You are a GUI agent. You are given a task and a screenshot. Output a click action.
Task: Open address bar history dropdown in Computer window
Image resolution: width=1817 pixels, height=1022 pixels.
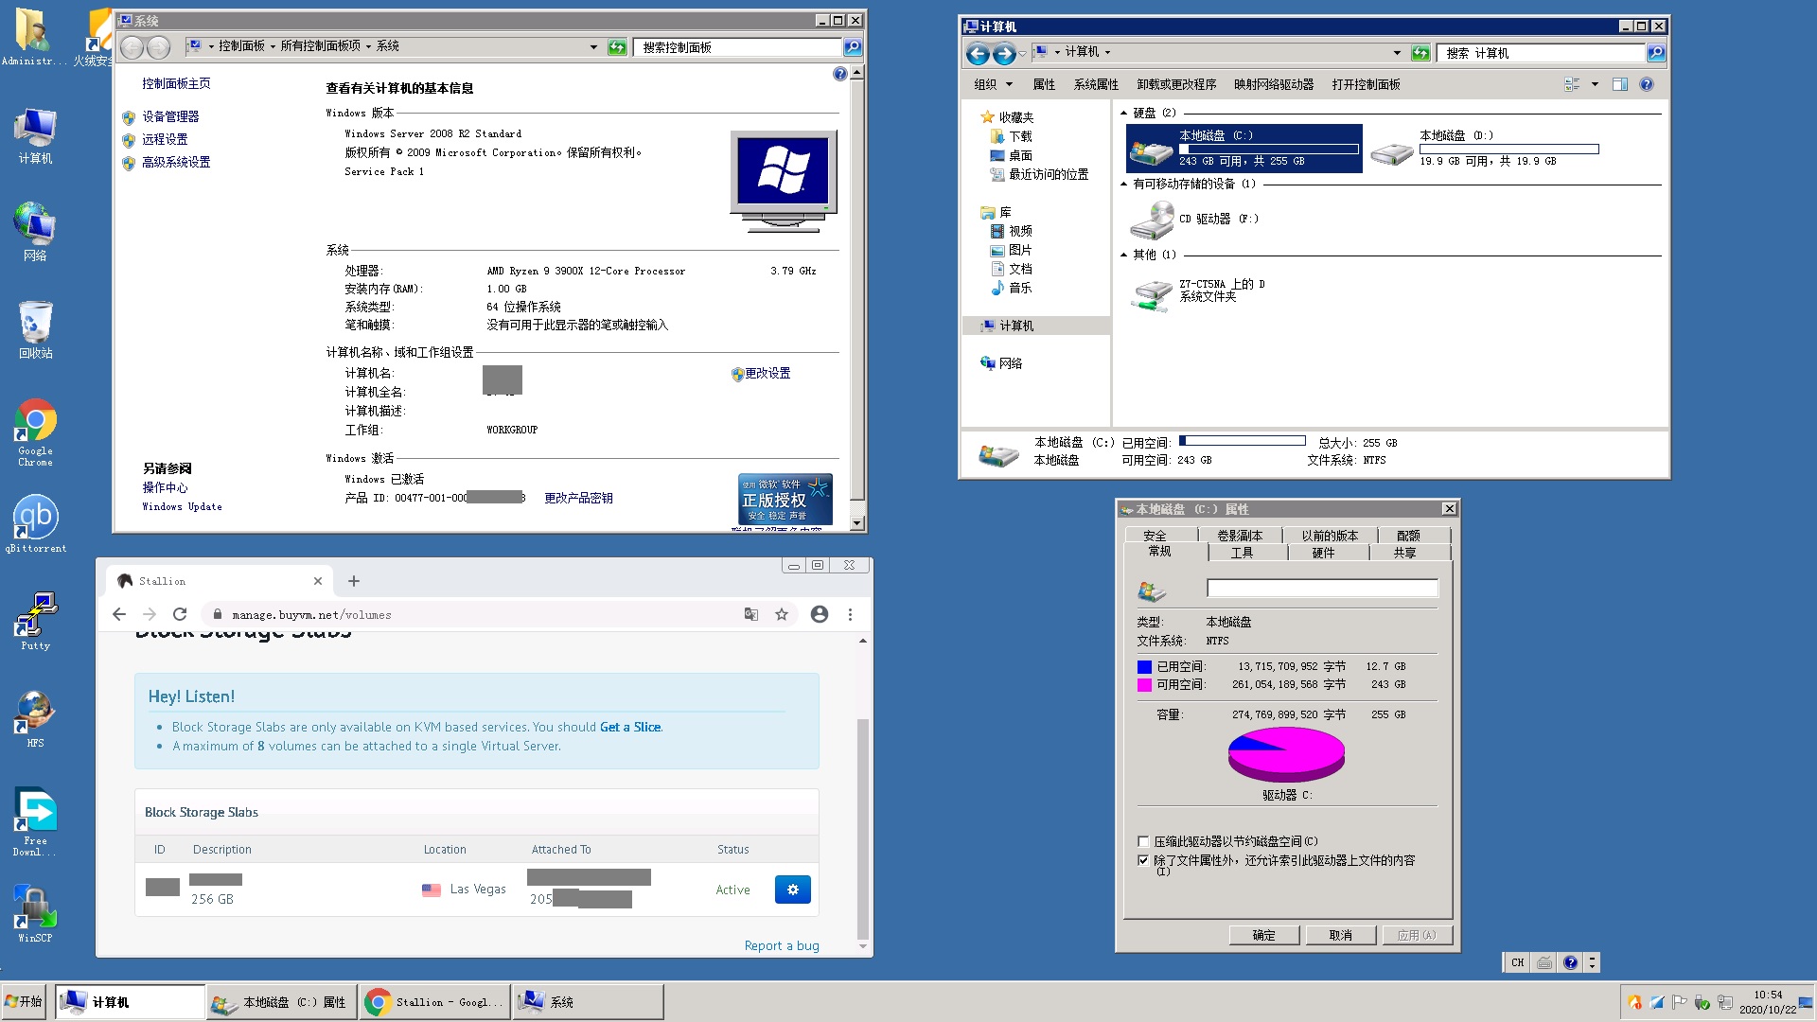pyautogui.click(x=1397, y=53)
